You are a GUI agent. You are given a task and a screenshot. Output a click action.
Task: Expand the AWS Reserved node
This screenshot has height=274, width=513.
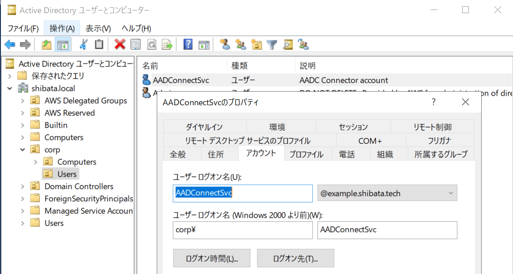coord(23,113)
